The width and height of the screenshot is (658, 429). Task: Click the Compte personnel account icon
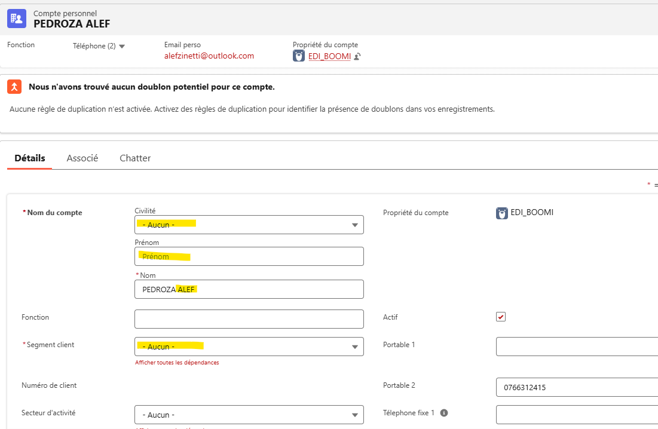coord(17,19)
